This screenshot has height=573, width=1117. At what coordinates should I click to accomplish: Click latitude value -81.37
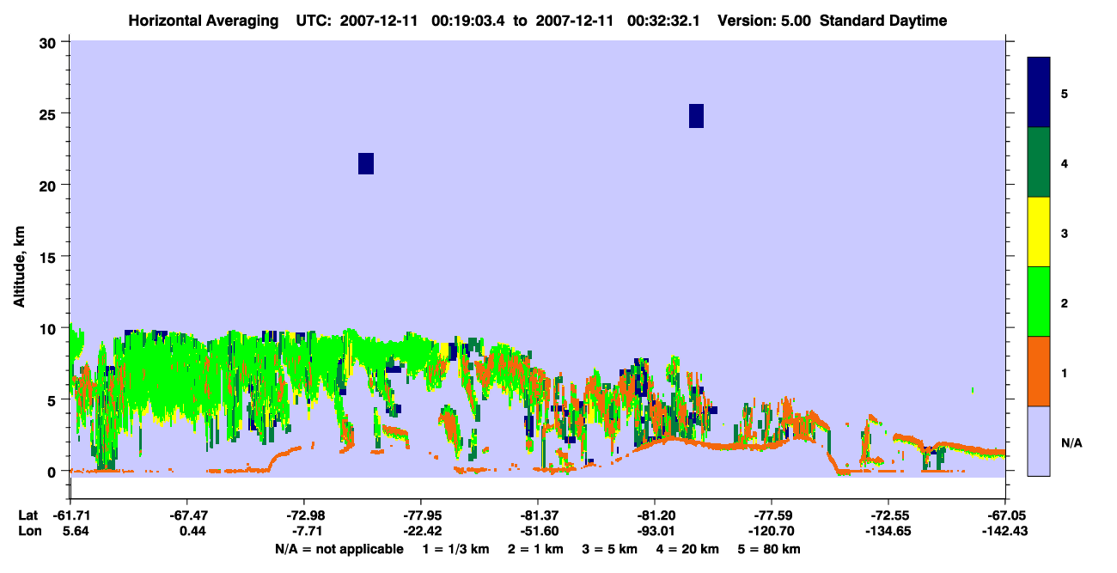pos(537,515)
